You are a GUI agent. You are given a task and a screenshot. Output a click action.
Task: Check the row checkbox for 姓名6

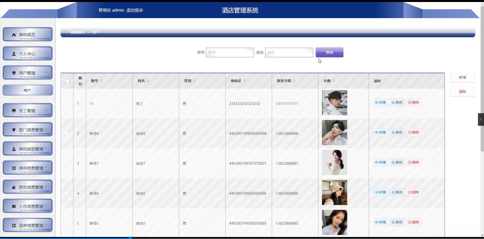(66, 193)
